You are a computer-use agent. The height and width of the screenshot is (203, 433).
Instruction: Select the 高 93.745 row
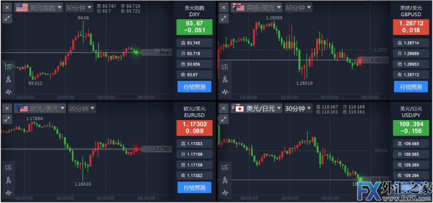194,43
